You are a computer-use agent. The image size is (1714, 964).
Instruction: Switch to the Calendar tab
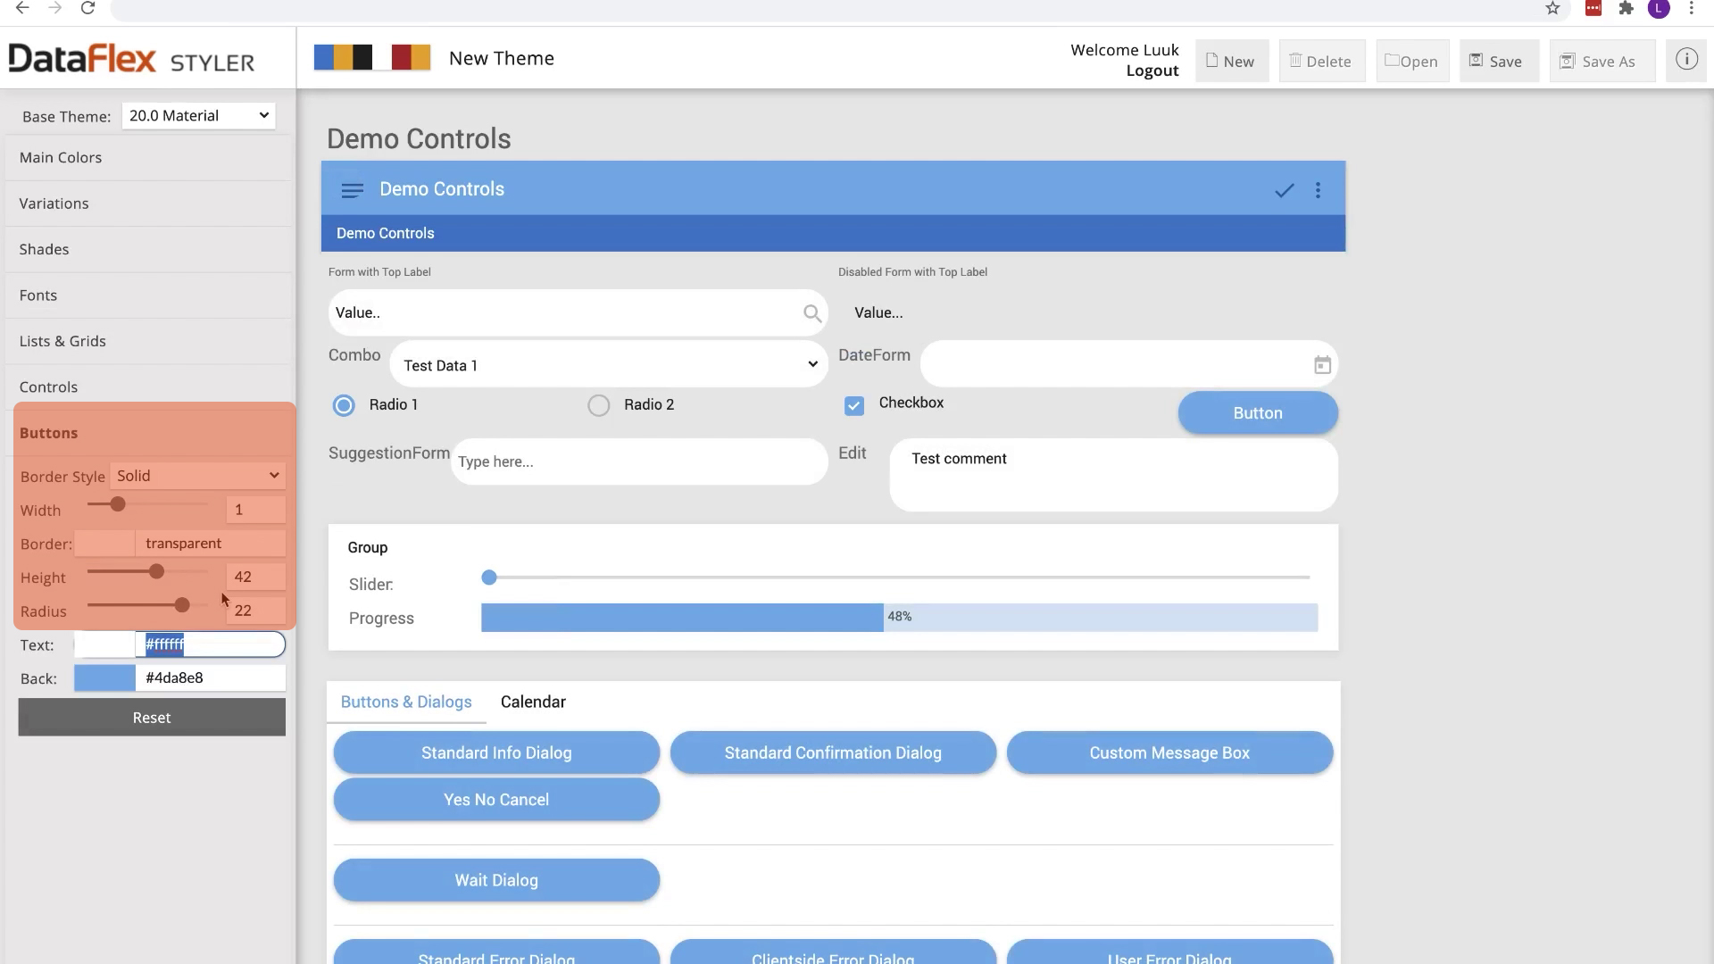[533, 702]
